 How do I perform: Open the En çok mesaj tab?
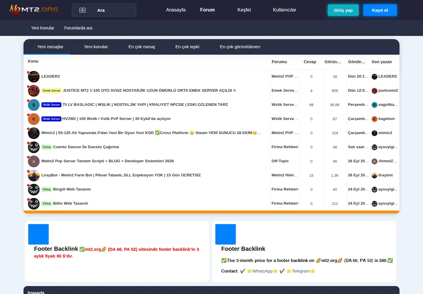tap(142, 47)
